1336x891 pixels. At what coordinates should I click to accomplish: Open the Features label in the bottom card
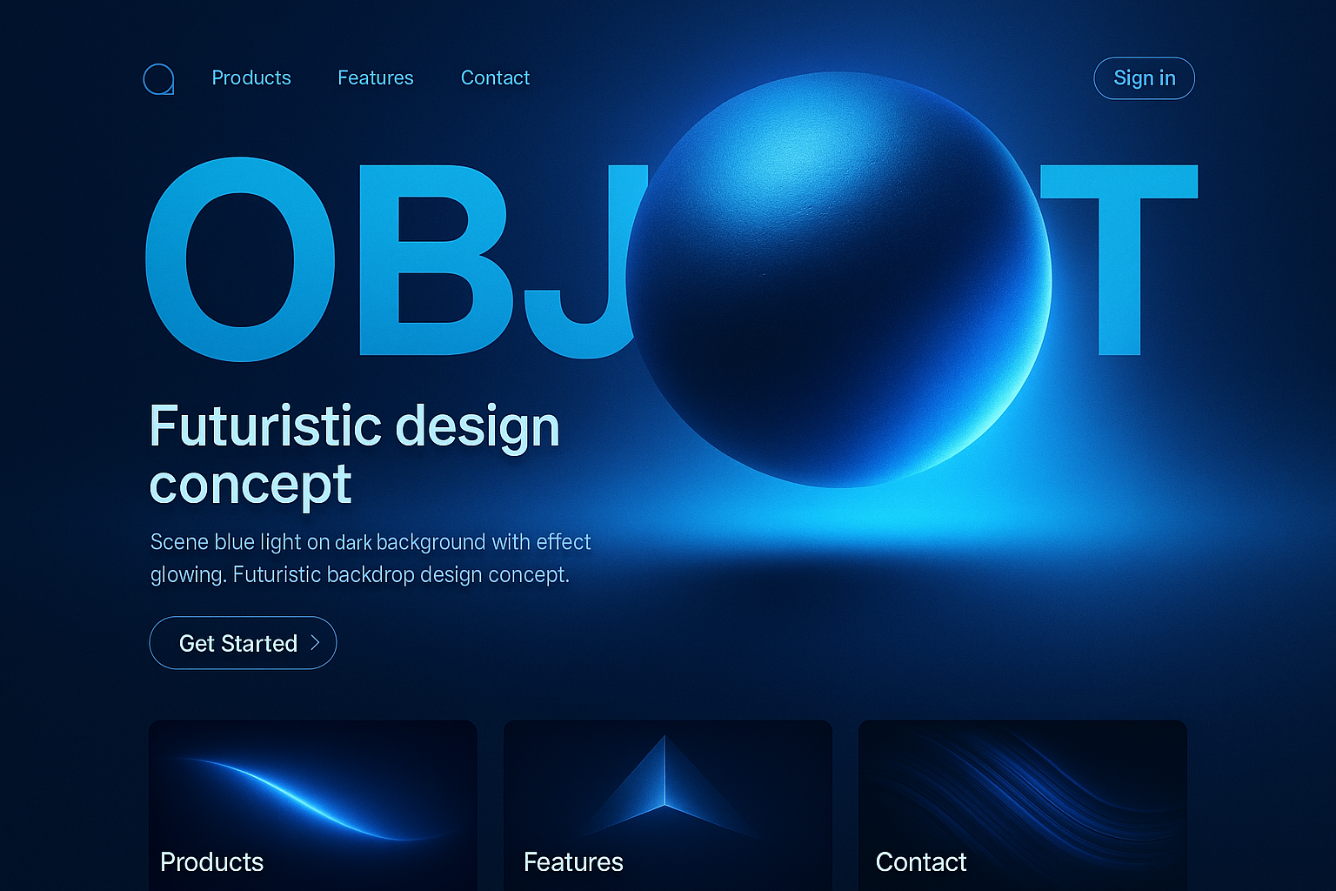pyautogui.click(x=573, y=862)
